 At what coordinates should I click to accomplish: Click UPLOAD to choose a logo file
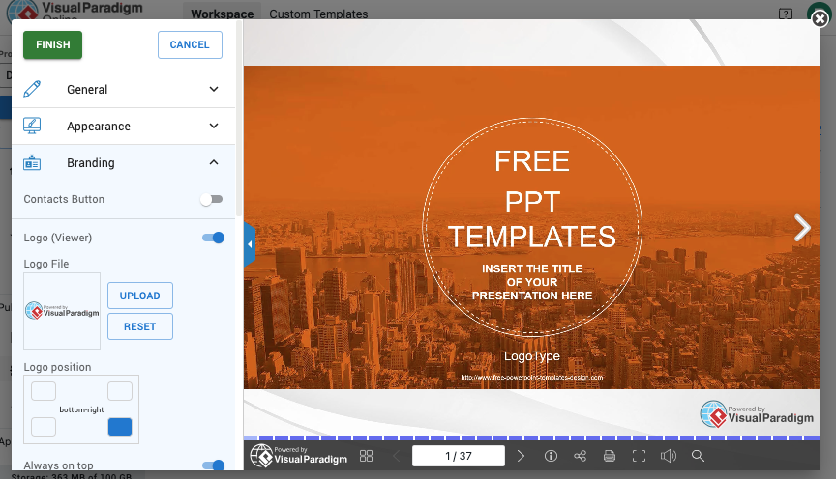click(140, 296)
